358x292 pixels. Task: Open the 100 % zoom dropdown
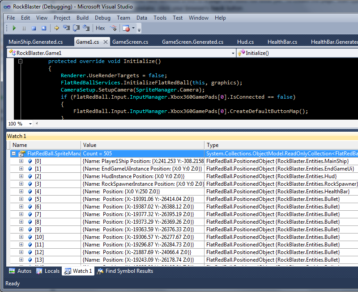click(30, 124)
